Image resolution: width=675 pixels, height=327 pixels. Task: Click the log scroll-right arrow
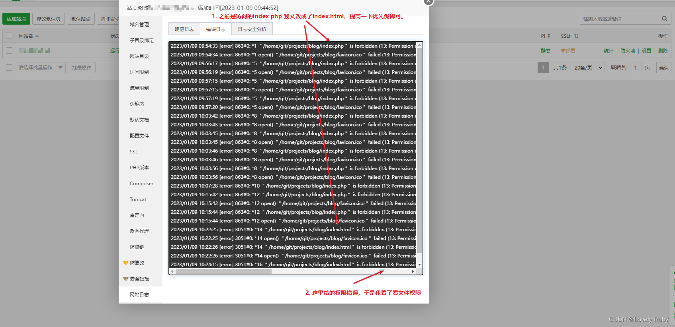[x=413, y=272]
